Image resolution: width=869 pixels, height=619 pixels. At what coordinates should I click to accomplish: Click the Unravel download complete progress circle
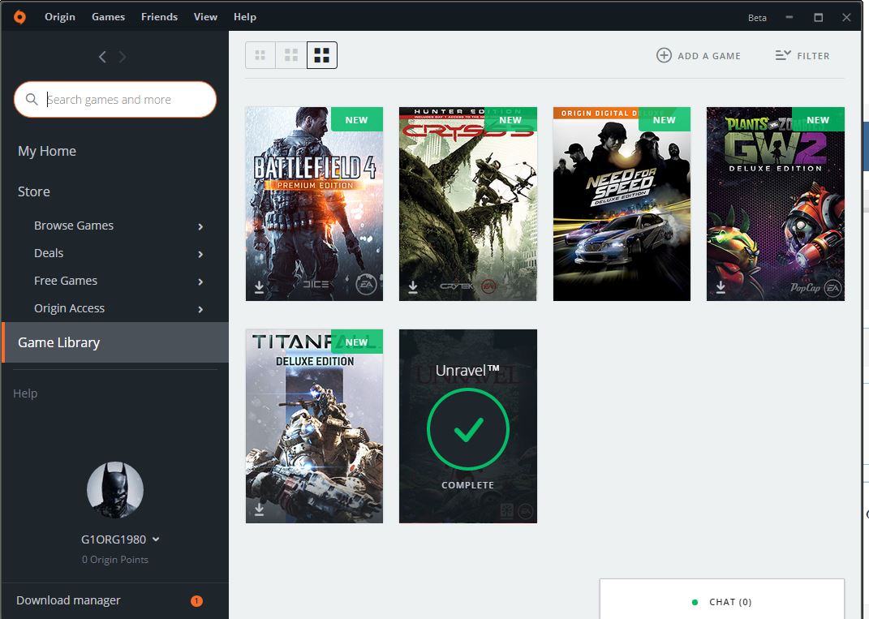[x=468, y=430]
